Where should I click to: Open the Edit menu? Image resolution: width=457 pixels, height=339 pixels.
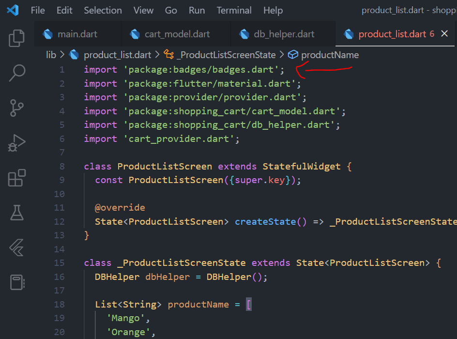pos(64,11)
